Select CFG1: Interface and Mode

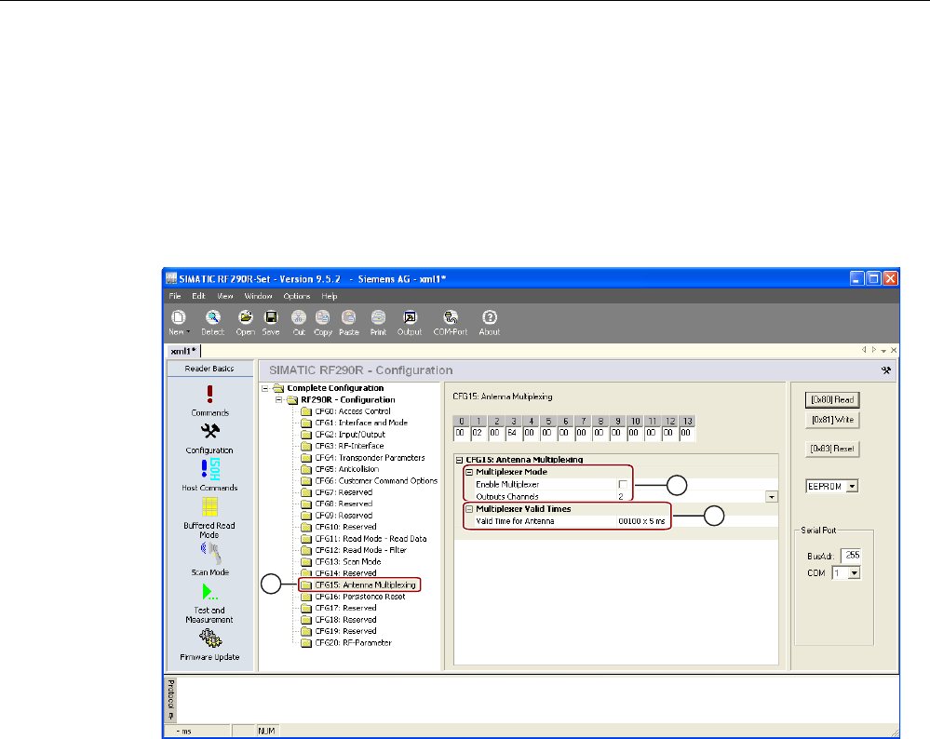(x=361, y=423)
